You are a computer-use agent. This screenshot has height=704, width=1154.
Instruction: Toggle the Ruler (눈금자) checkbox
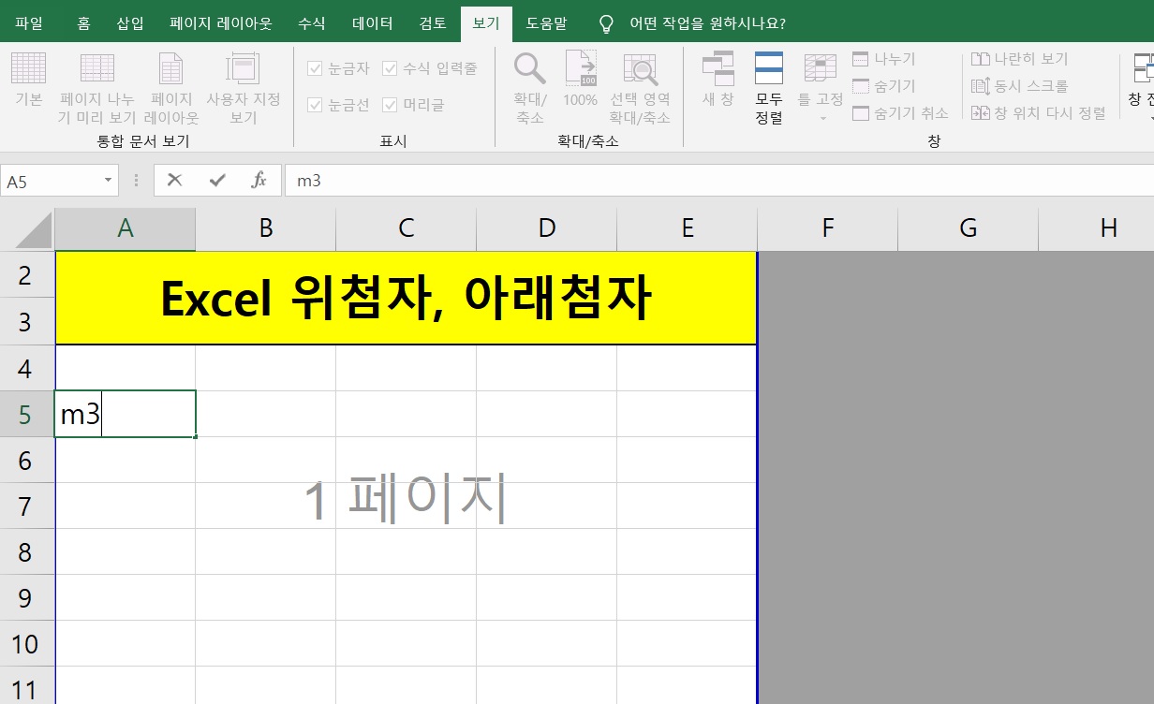pos(339,68)
